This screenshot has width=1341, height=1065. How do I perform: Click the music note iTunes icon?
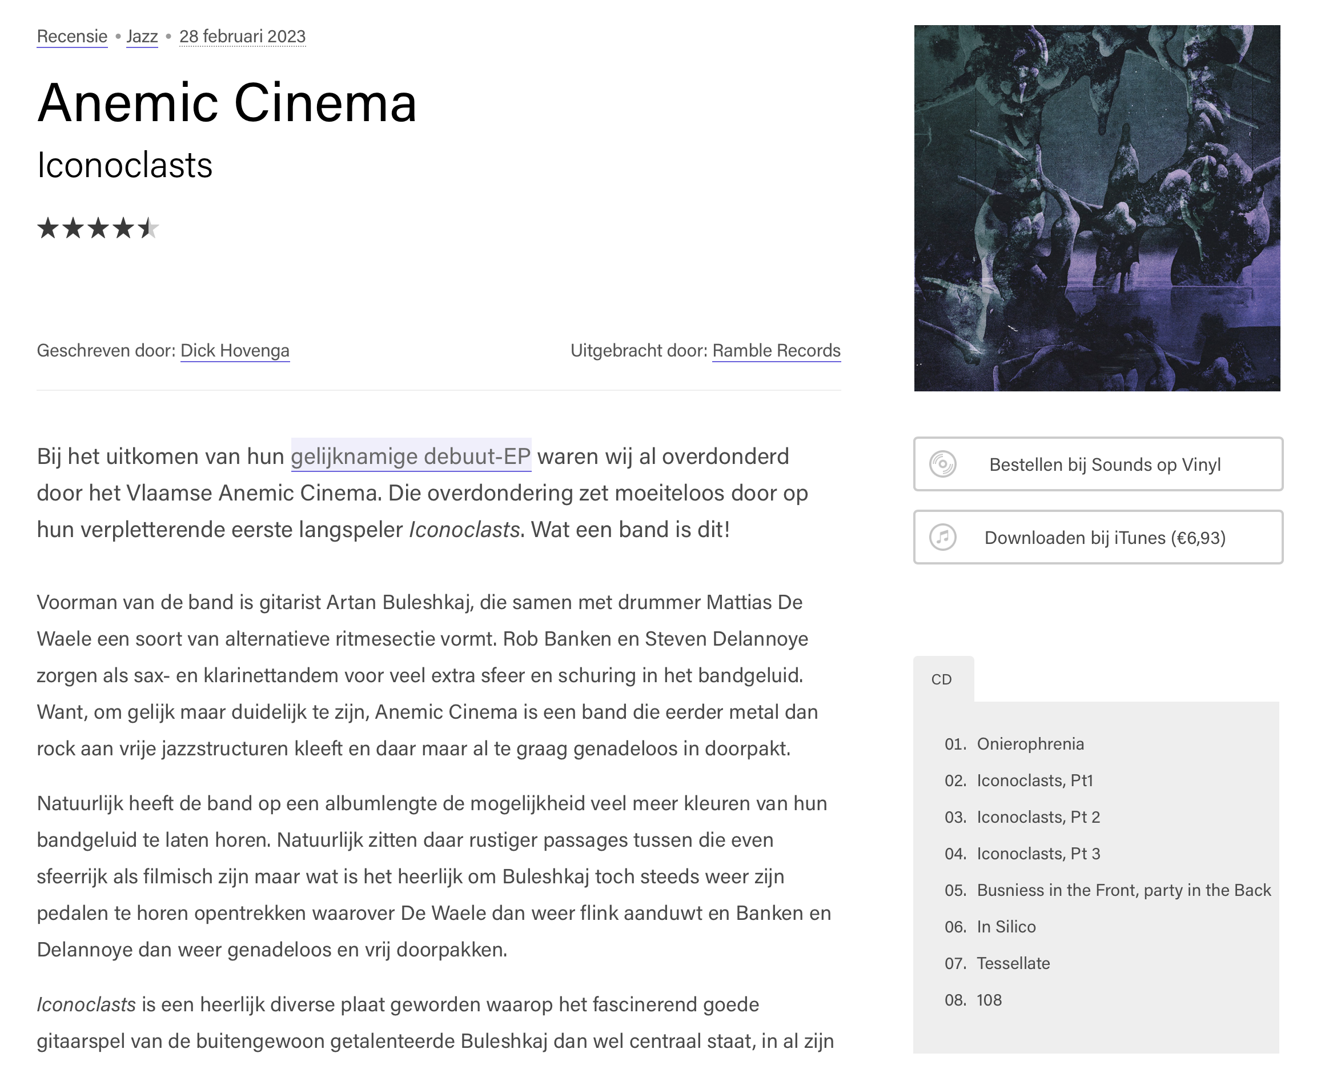pos(943,538)
